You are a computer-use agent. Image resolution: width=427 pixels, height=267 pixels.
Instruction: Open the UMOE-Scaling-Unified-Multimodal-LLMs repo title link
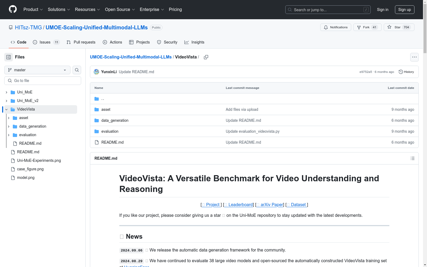coord(97,28)
